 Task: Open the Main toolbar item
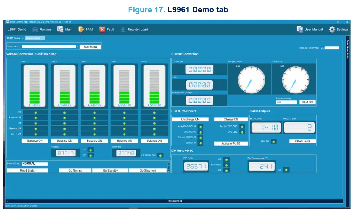(65, 29)
